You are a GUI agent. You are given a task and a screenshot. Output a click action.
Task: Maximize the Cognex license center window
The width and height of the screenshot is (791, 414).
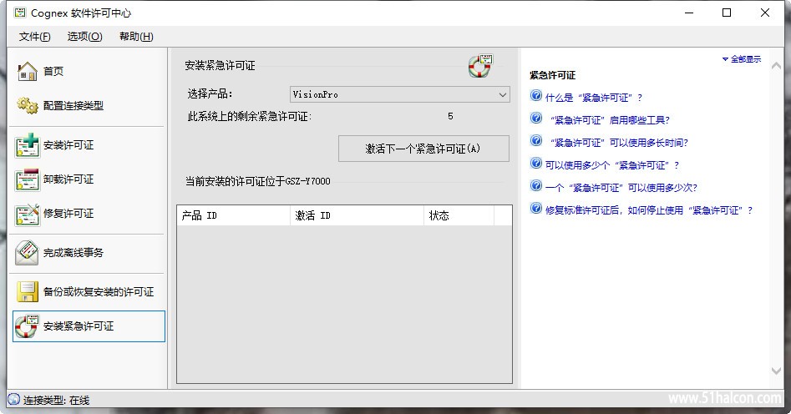(727, 13)
